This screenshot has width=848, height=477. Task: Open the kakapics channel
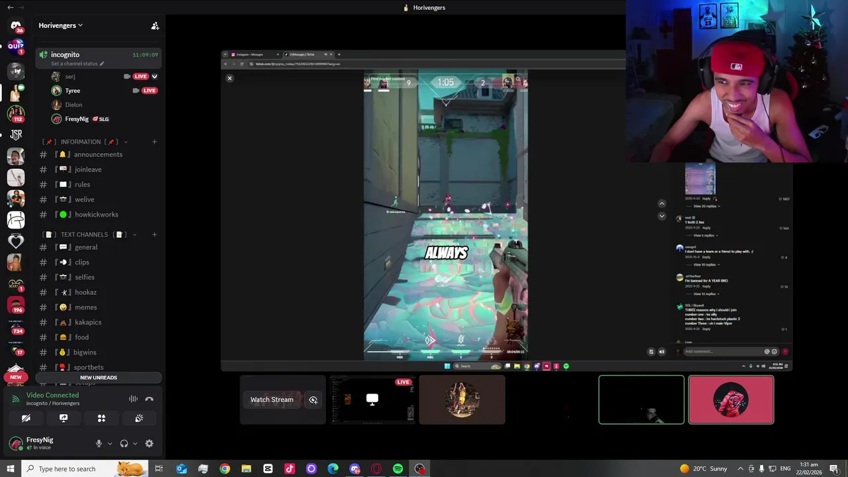point(98,322)
